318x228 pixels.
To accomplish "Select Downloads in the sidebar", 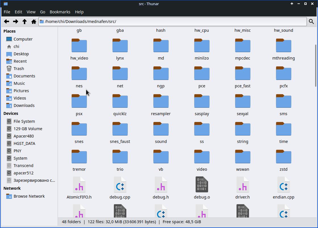I will 24,105.
